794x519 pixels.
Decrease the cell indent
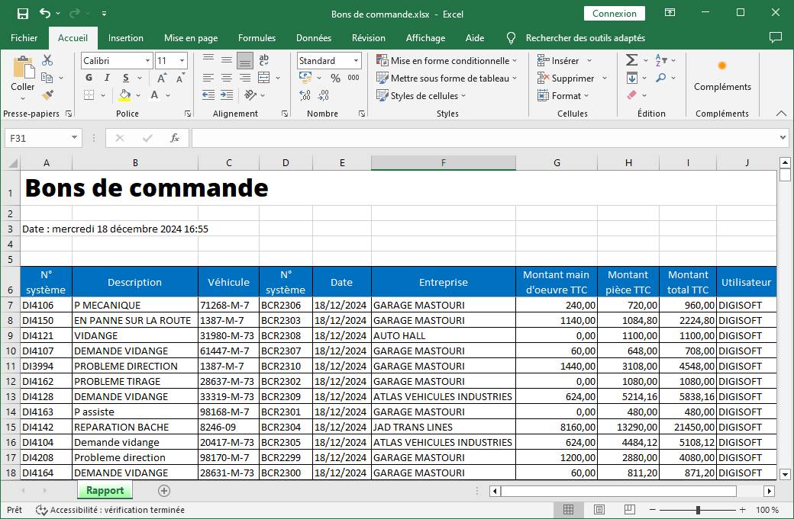click(208, 95)
